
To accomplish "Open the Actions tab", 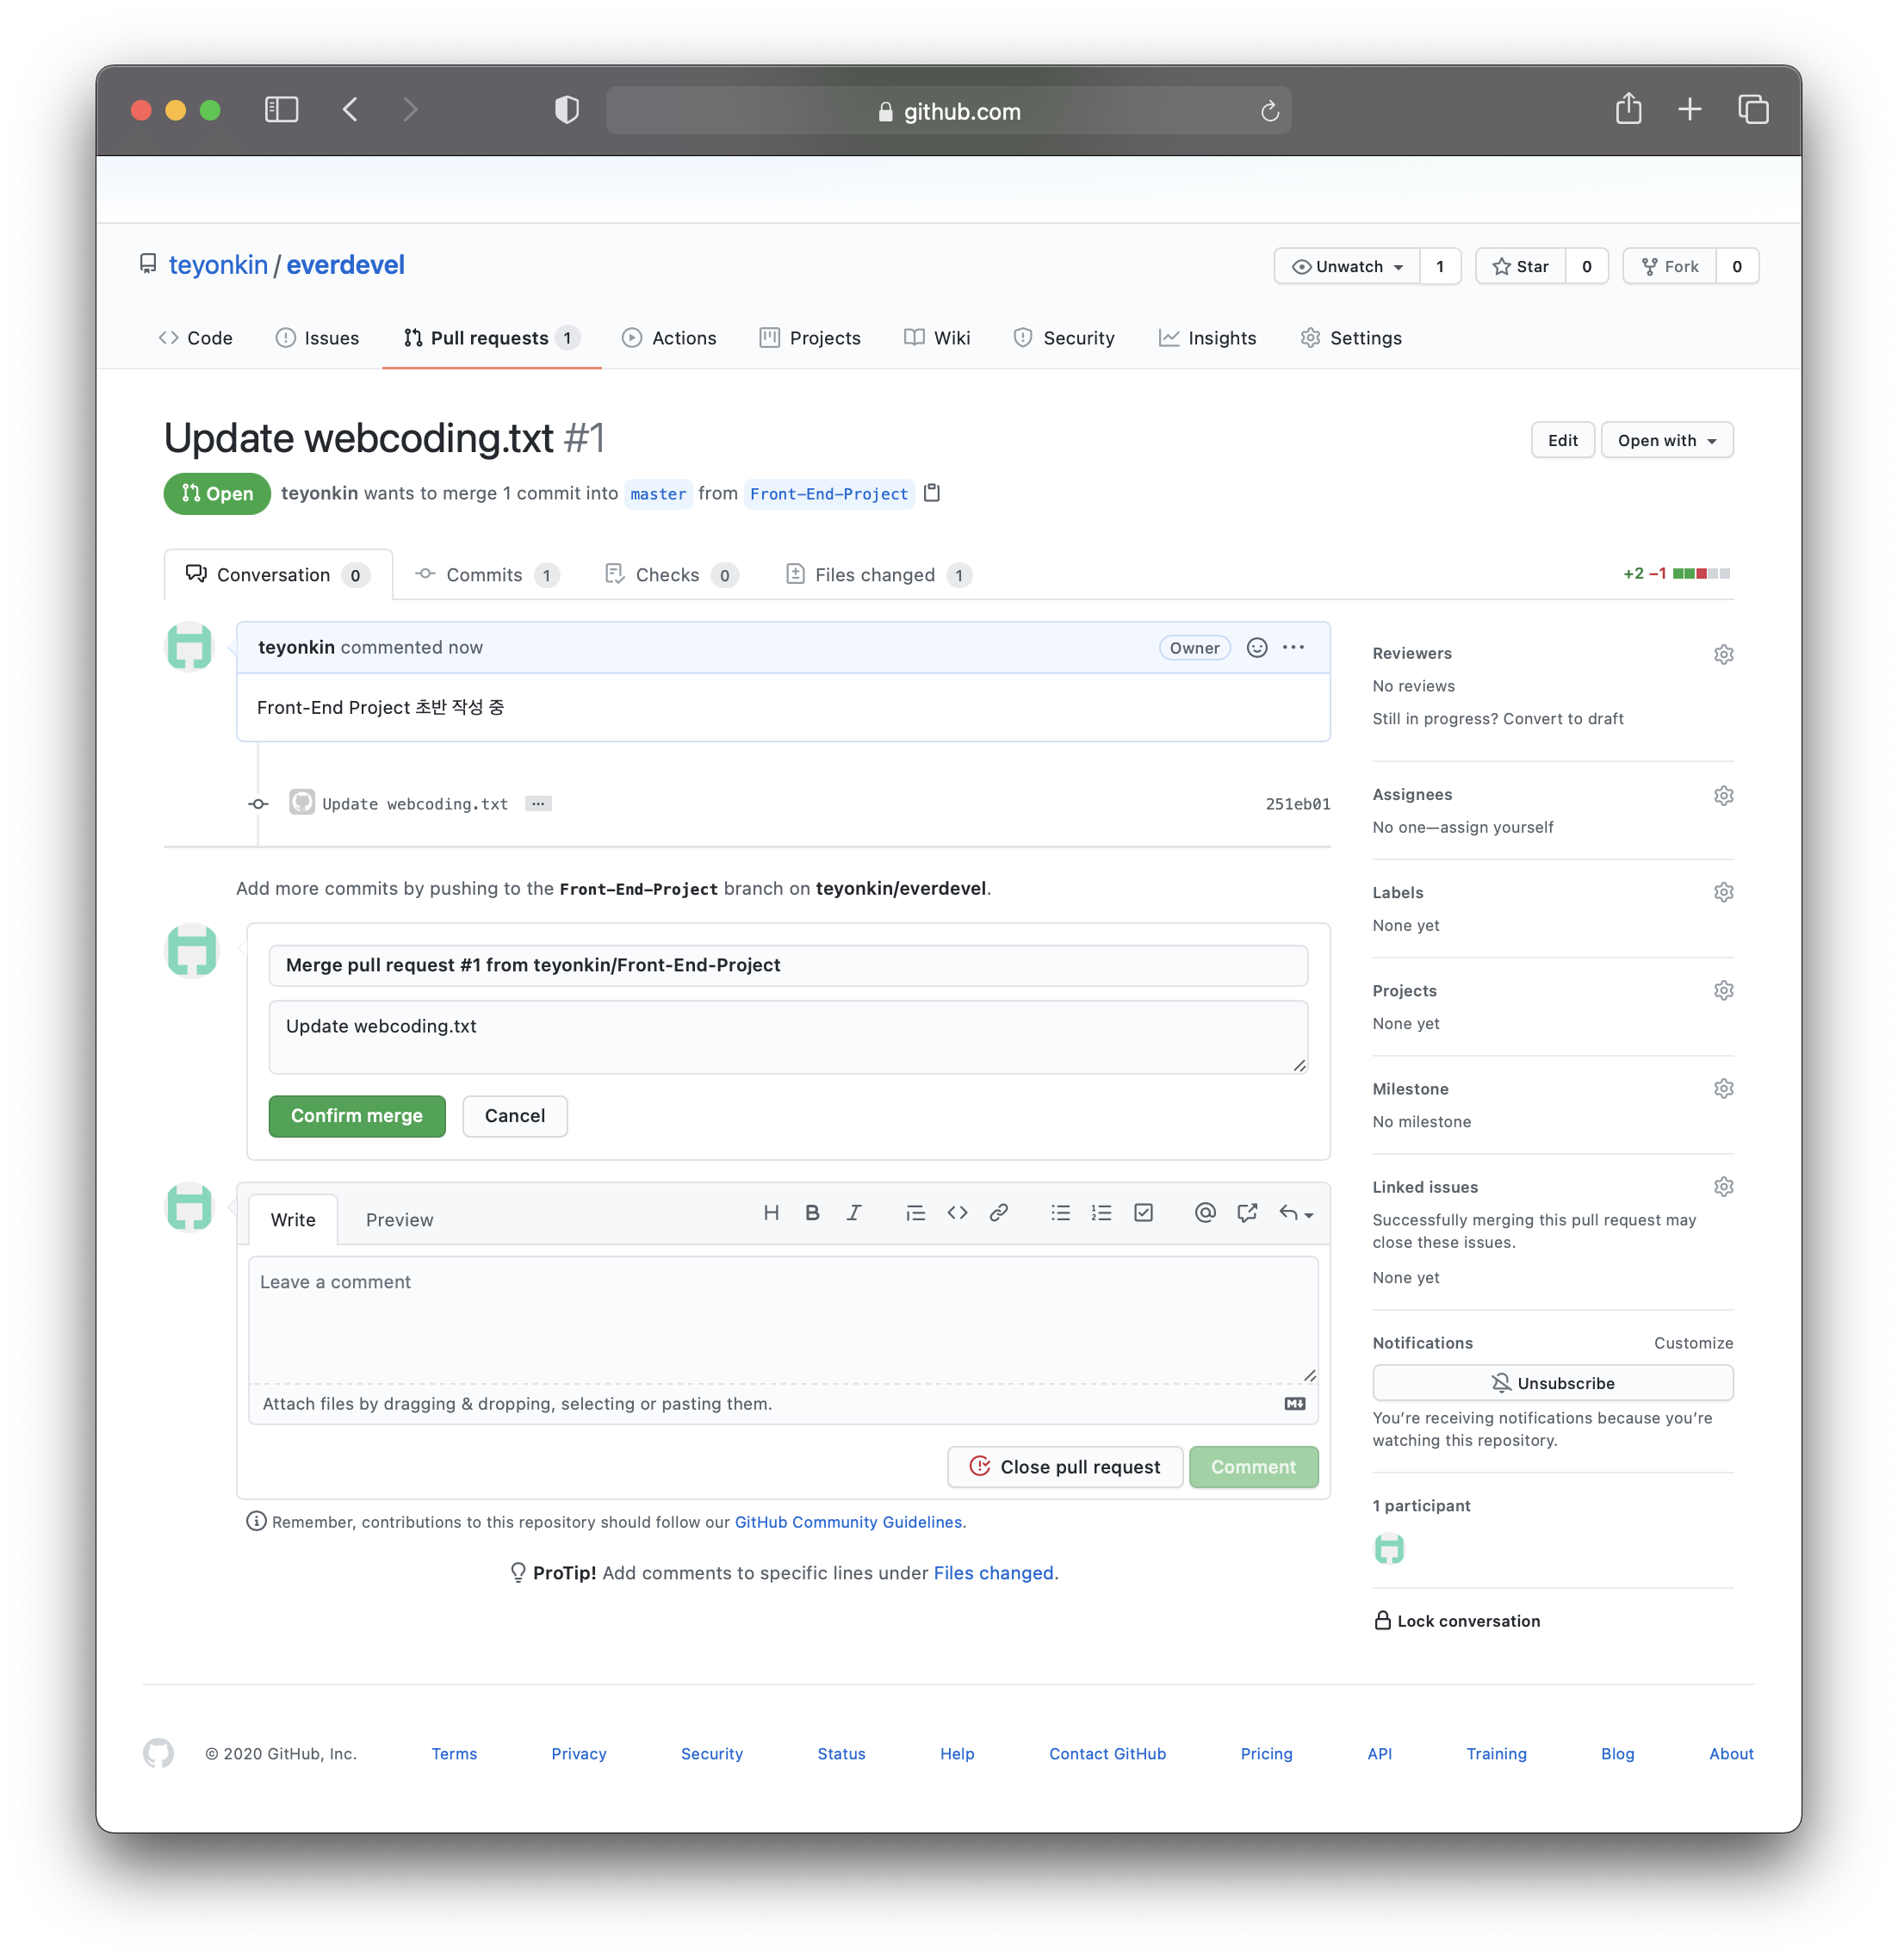I will click(669, 338).
